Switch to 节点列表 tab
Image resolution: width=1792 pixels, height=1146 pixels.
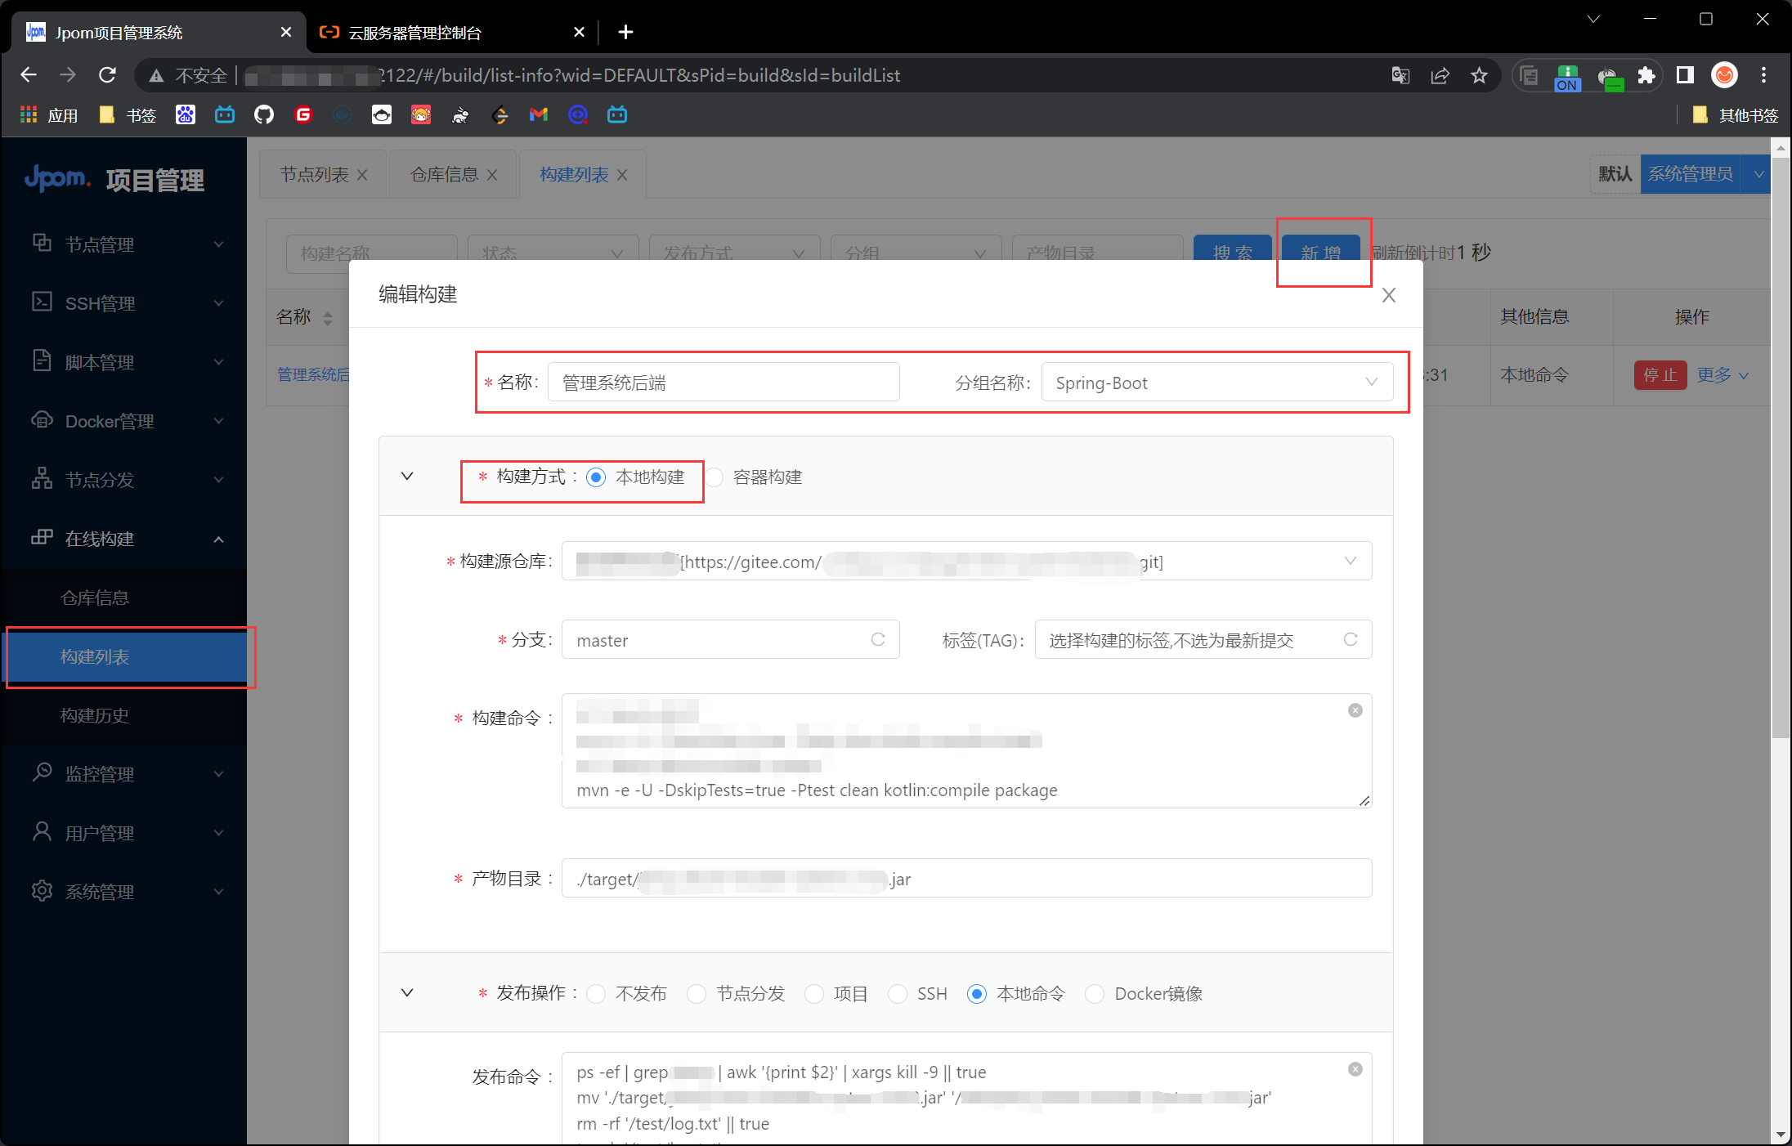click(x=314, y=175)
